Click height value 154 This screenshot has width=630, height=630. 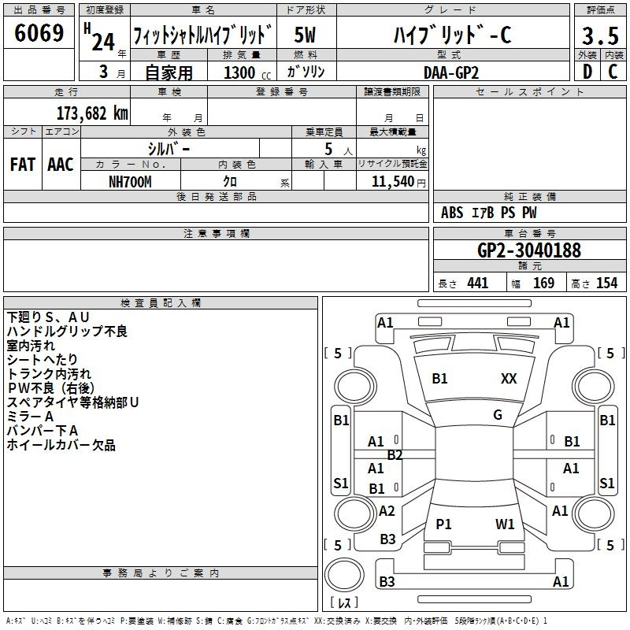pyautogui.click(x=606, y=283)
